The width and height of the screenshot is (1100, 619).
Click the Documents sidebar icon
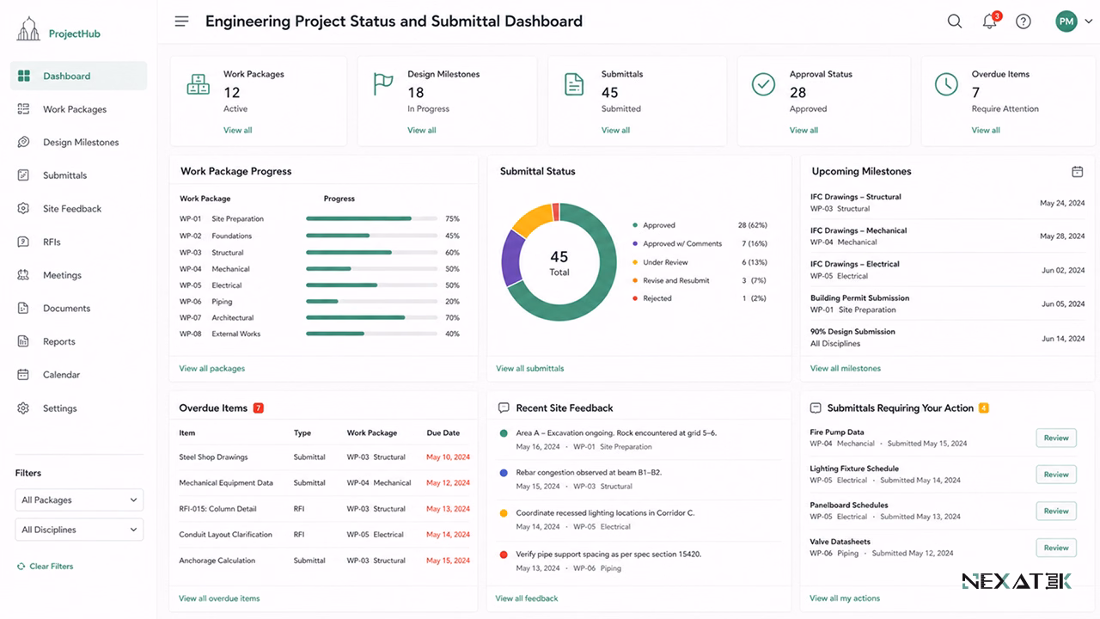pos(24,308)
